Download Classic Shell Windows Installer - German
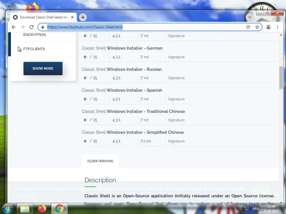The image size is (286, 214). click(122, 48)
